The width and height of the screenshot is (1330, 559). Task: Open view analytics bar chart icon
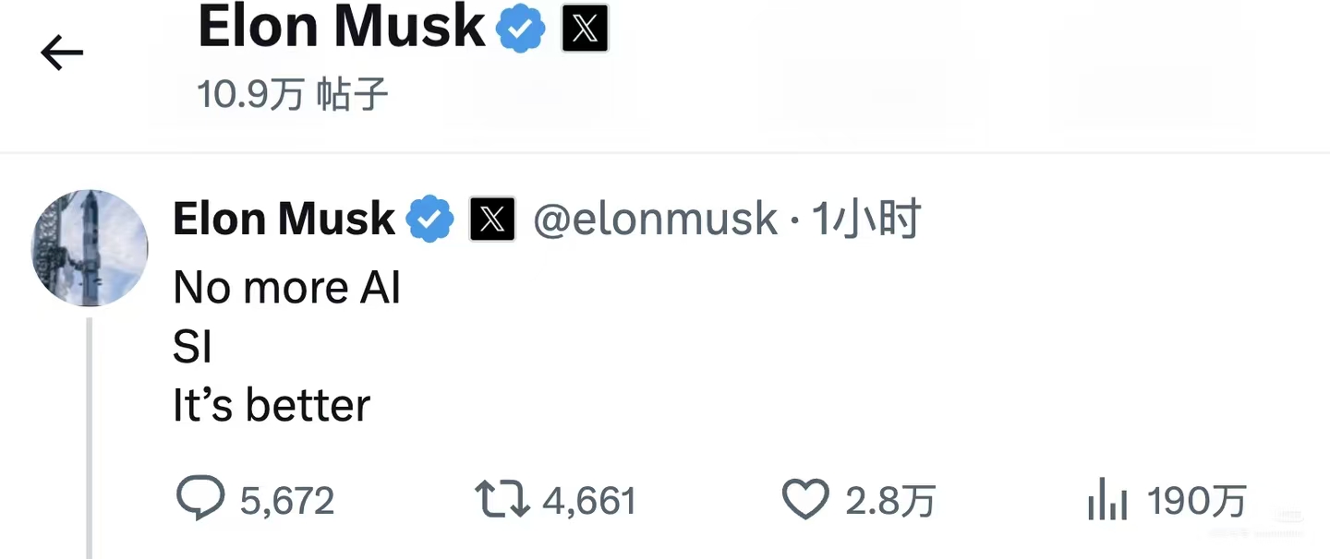(x=1107, y=501)
